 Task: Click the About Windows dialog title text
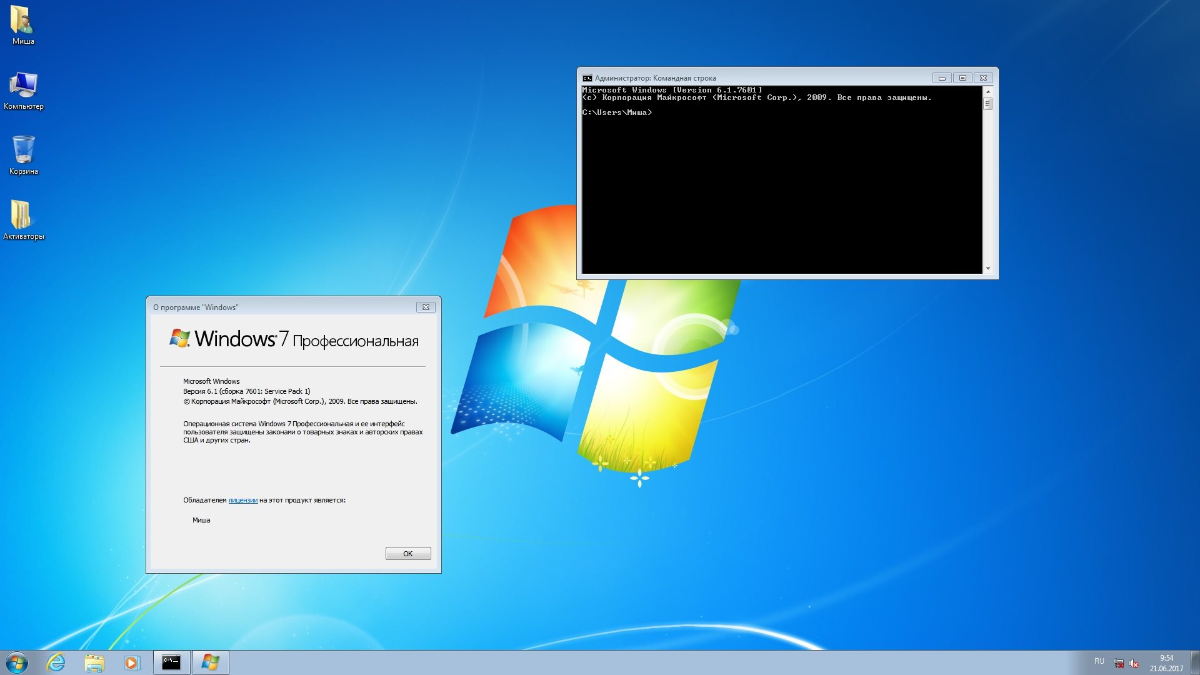click(196, 307)
